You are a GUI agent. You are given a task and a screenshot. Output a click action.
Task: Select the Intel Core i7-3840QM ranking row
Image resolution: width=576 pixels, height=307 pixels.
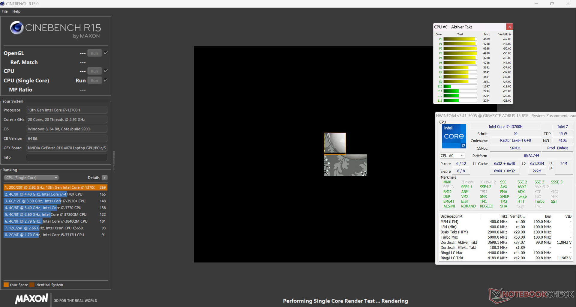pyautogui.click(x=55, y=221)
